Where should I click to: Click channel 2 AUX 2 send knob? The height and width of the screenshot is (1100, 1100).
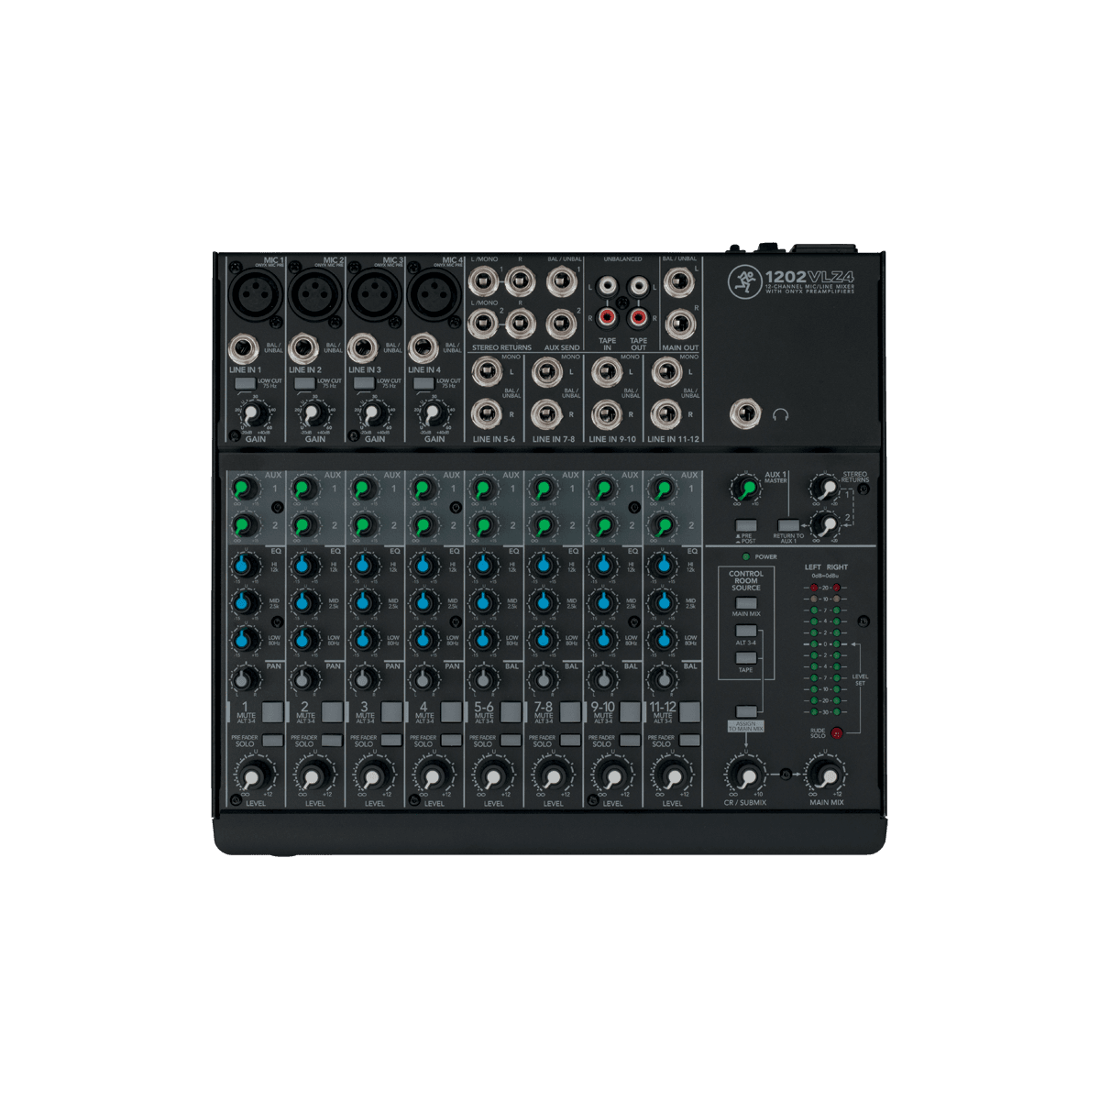[303, 525]
